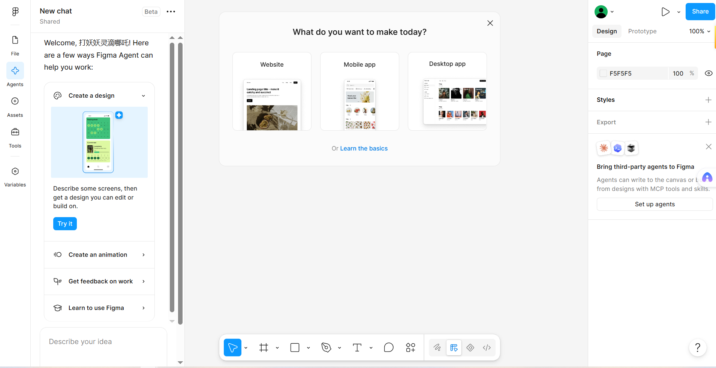Screen dimensions: 716x368
Task: Click the floating assistant icon at right edge
Action: 707,177
